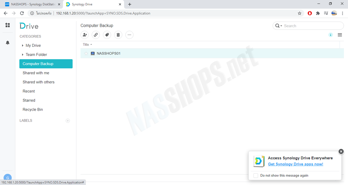Open the user account avatar G
Viewport: 348px width, 185px height.
click(8, 177)
